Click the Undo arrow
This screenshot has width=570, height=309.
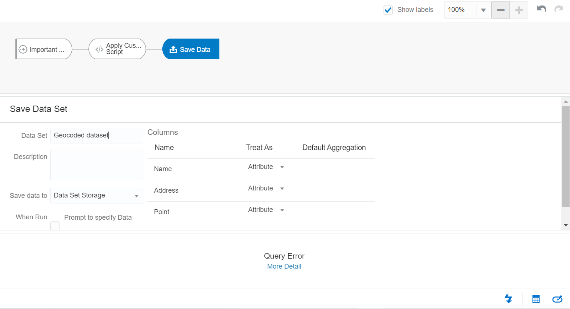click(x=541, y=9)
